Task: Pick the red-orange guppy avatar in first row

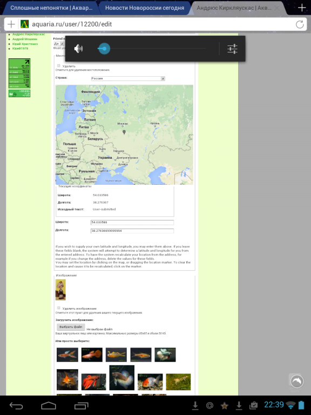Action: (92, 354)
